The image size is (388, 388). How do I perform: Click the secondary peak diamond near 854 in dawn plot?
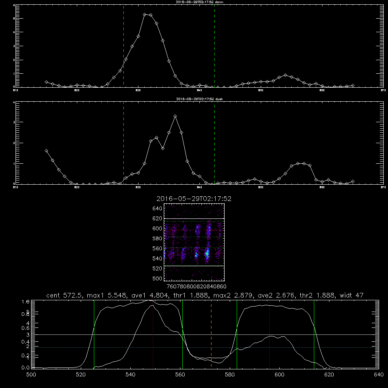285,75
